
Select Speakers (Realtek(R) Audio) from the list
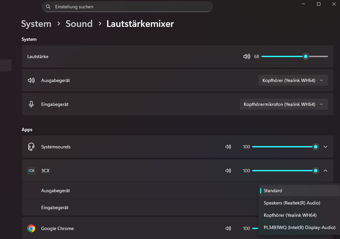point(292,202)
